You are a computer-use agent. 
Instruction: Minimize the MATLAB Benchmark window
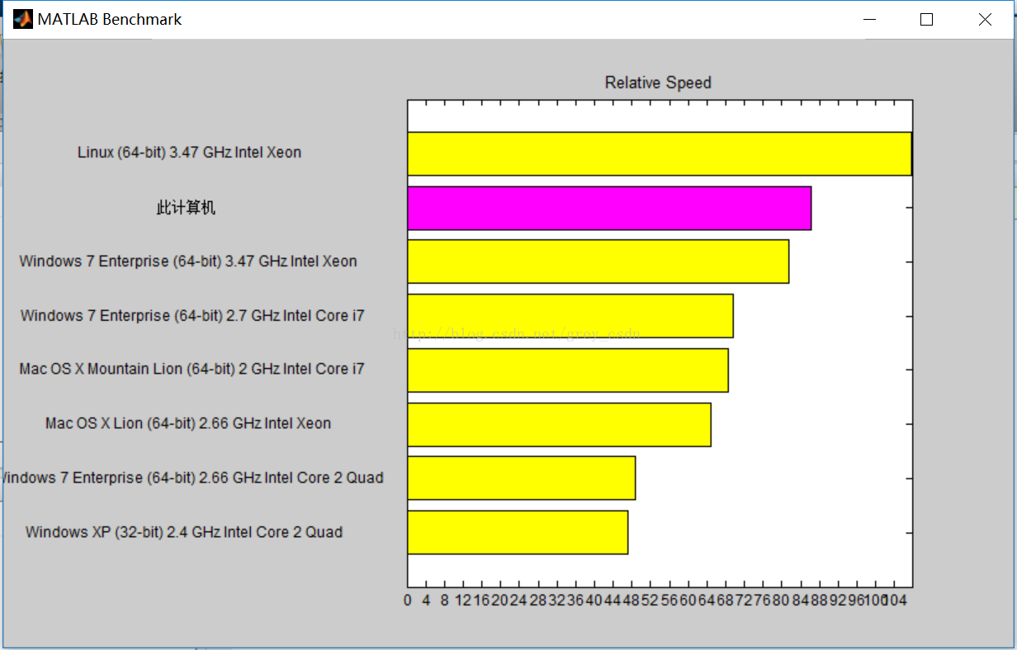pos(869,19)
